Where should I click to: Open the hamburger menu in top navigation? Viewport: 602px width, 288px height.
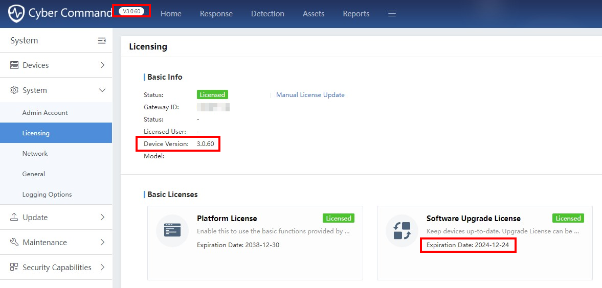pyautogui.click(x=392, y=14)
